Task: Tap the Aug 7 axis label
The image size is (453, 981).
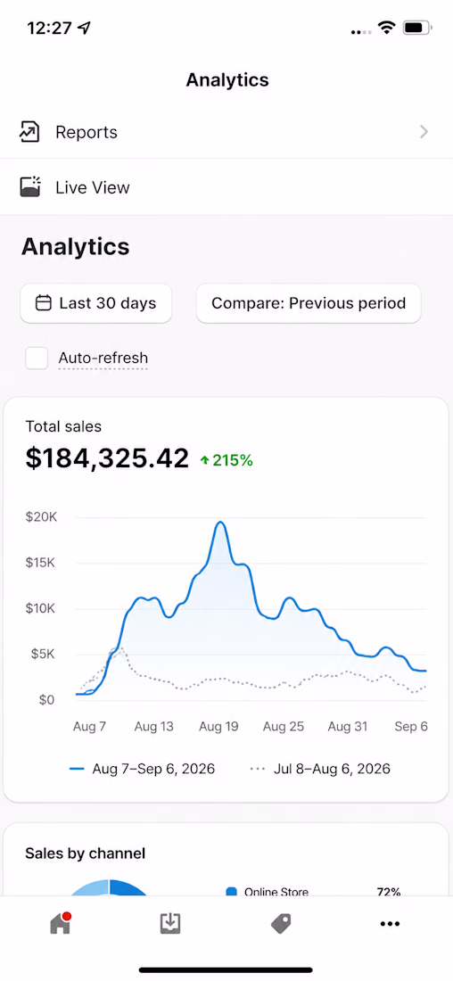Action: tap(89, 726)
